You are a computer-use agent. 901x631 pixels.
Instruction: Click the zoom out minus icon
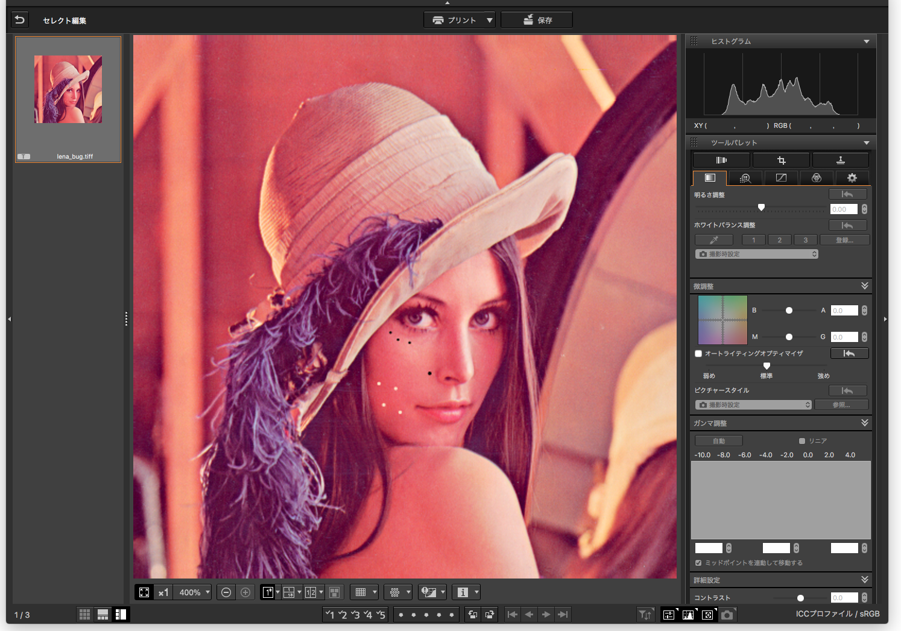(x=226, y=592)
